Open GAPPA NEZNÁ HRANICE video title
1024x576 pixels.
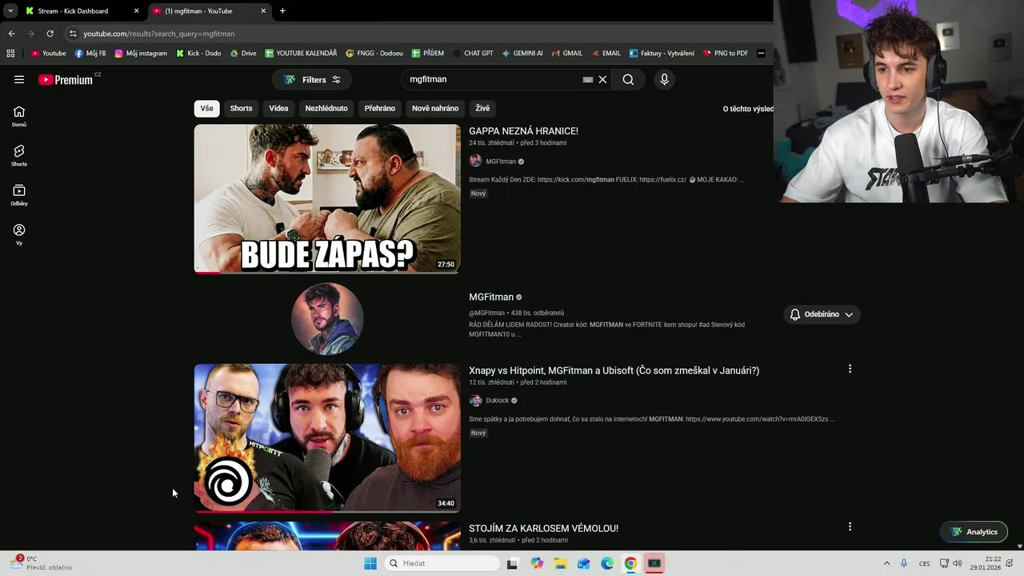click(523, 131)
